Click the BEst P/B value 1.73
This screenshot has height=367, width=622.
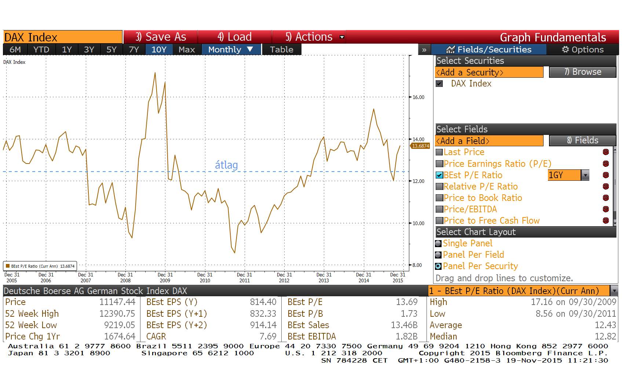coord(409,314)
